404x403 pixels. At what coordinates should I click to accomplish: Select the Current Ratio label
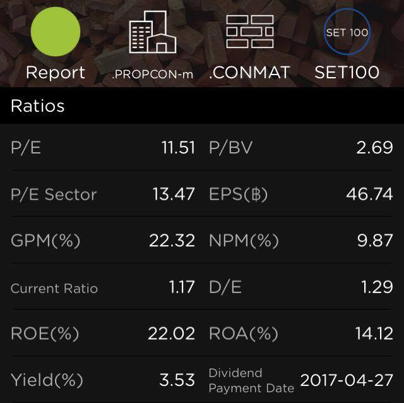54,288
